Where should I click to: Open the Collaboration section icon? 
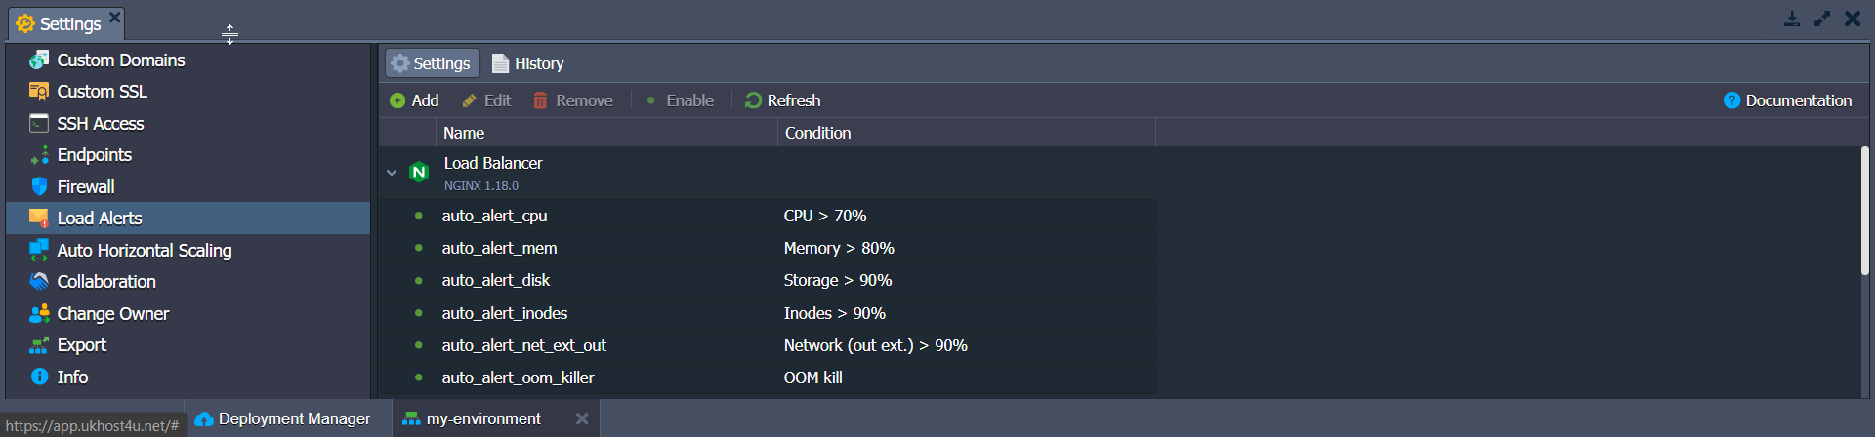39,282
